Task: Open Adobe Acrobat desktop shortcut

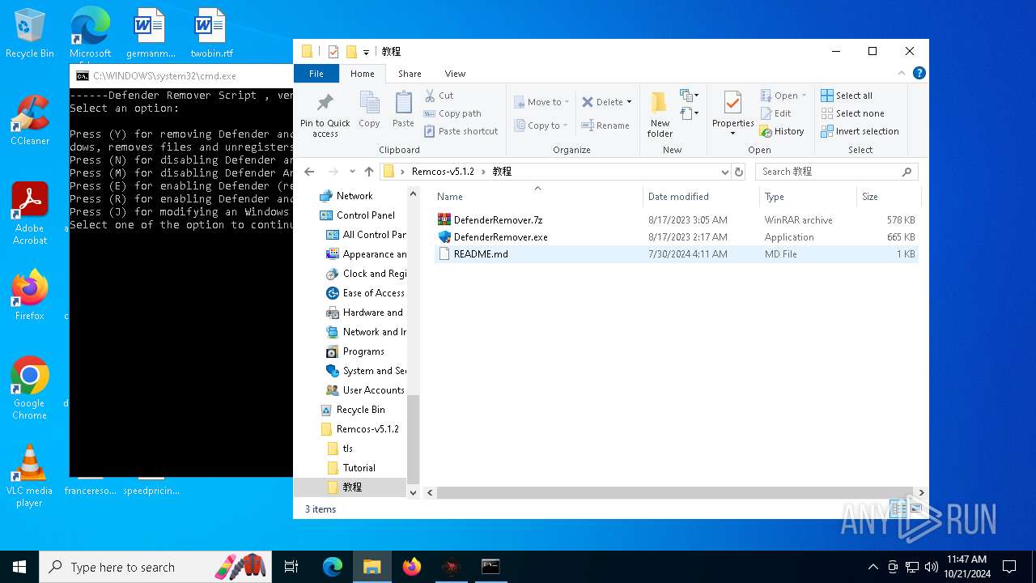Action: click(30, 214)
